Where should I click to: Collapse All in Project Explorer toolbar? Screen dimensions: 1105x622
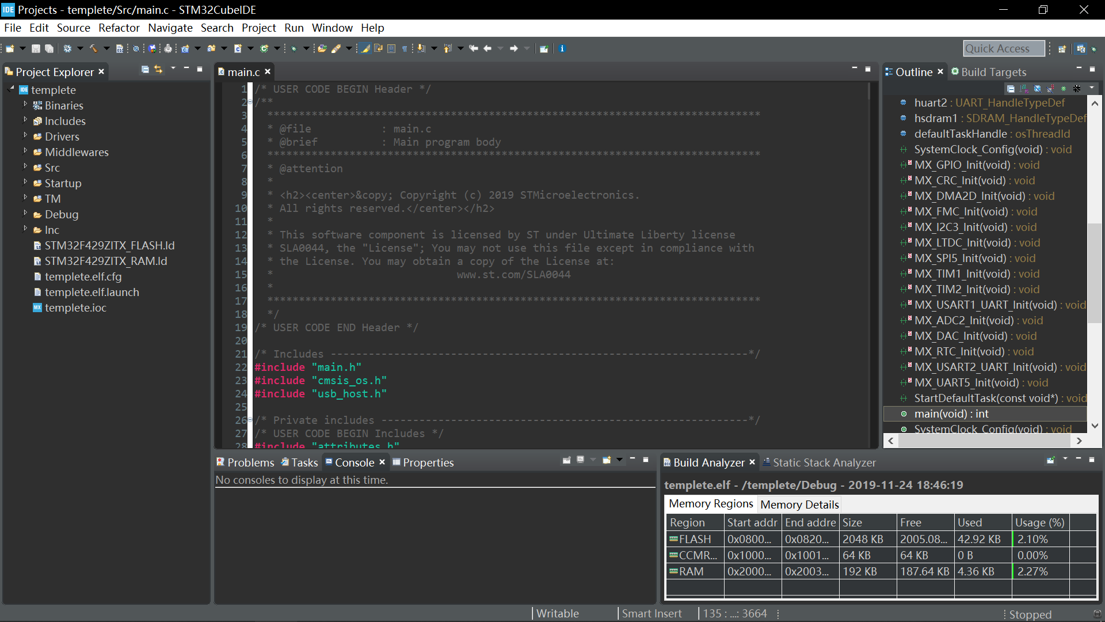point(145,70)
